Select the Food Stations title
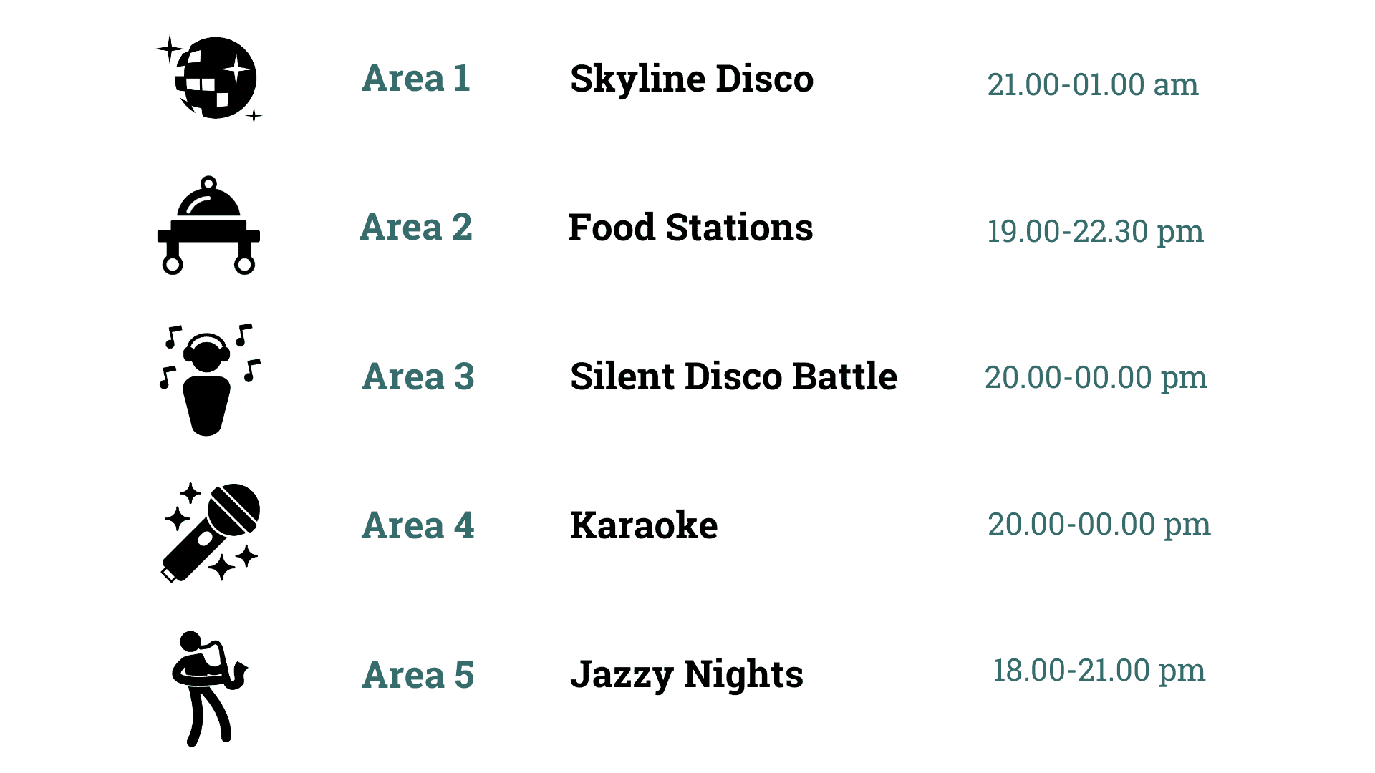This screenshot has width=1375, height=773. [690, 228]
